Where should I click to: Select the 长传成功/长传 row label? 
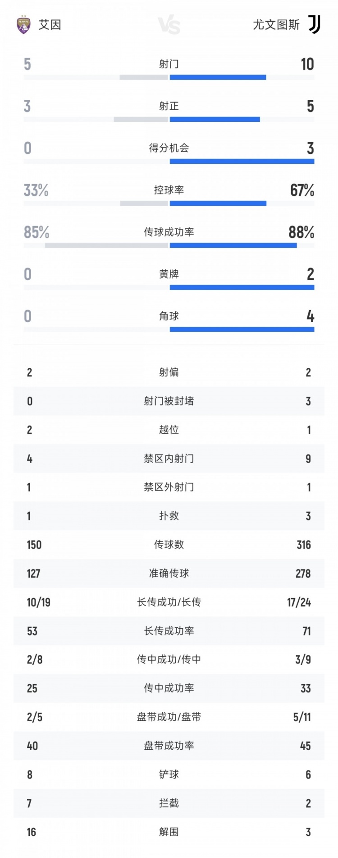[169, 602]
